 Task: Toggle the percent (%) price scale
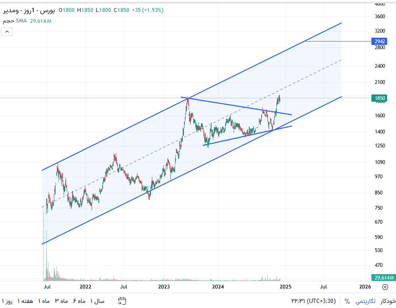(347, 301)
